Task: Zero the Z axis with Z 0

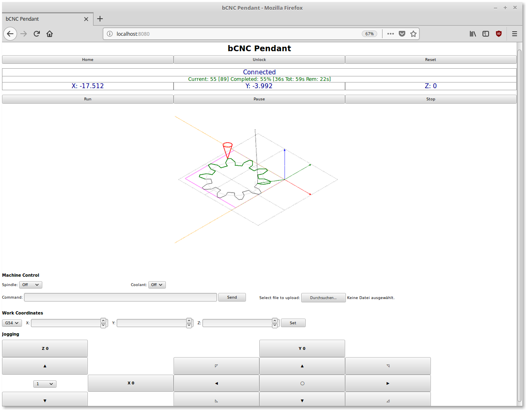Action: click(x=45, y=349)
